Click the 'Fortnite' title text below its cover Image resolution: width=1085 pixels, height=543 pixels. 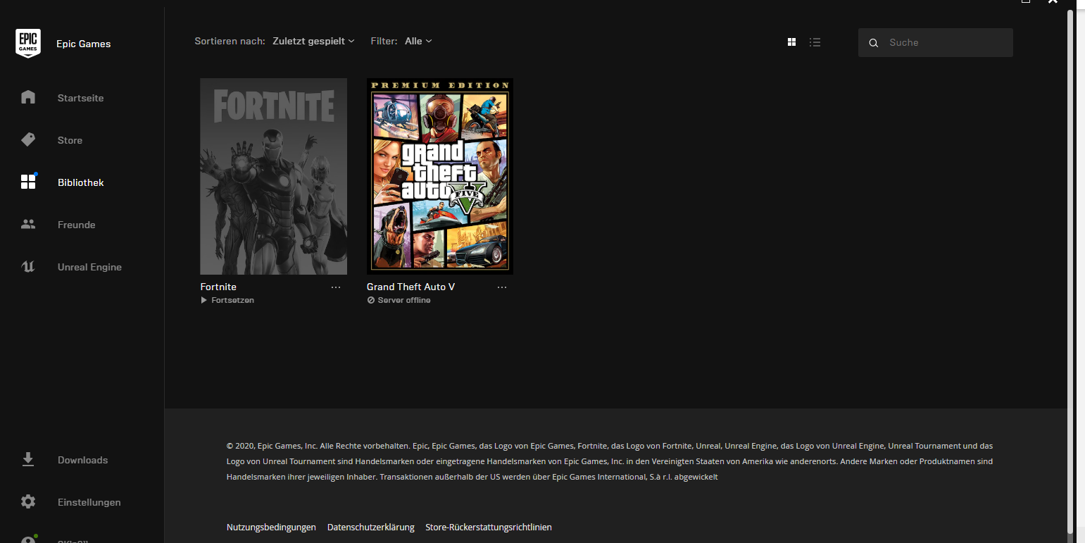218,287
